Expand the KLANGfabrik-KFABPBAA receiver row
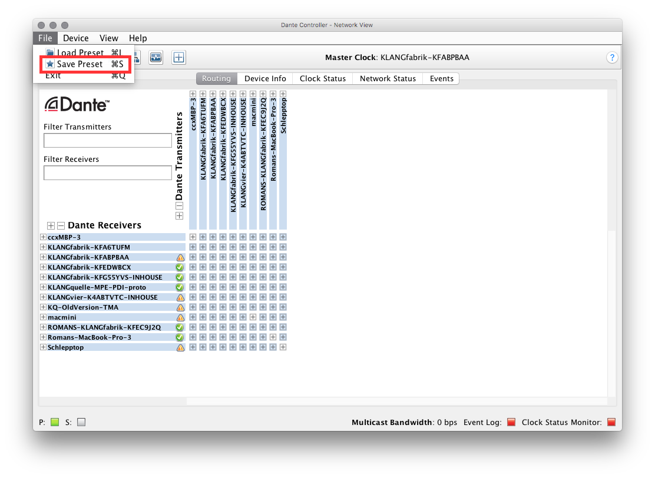Viewport: 655px width, 478px height. click(x=43, y=257)
